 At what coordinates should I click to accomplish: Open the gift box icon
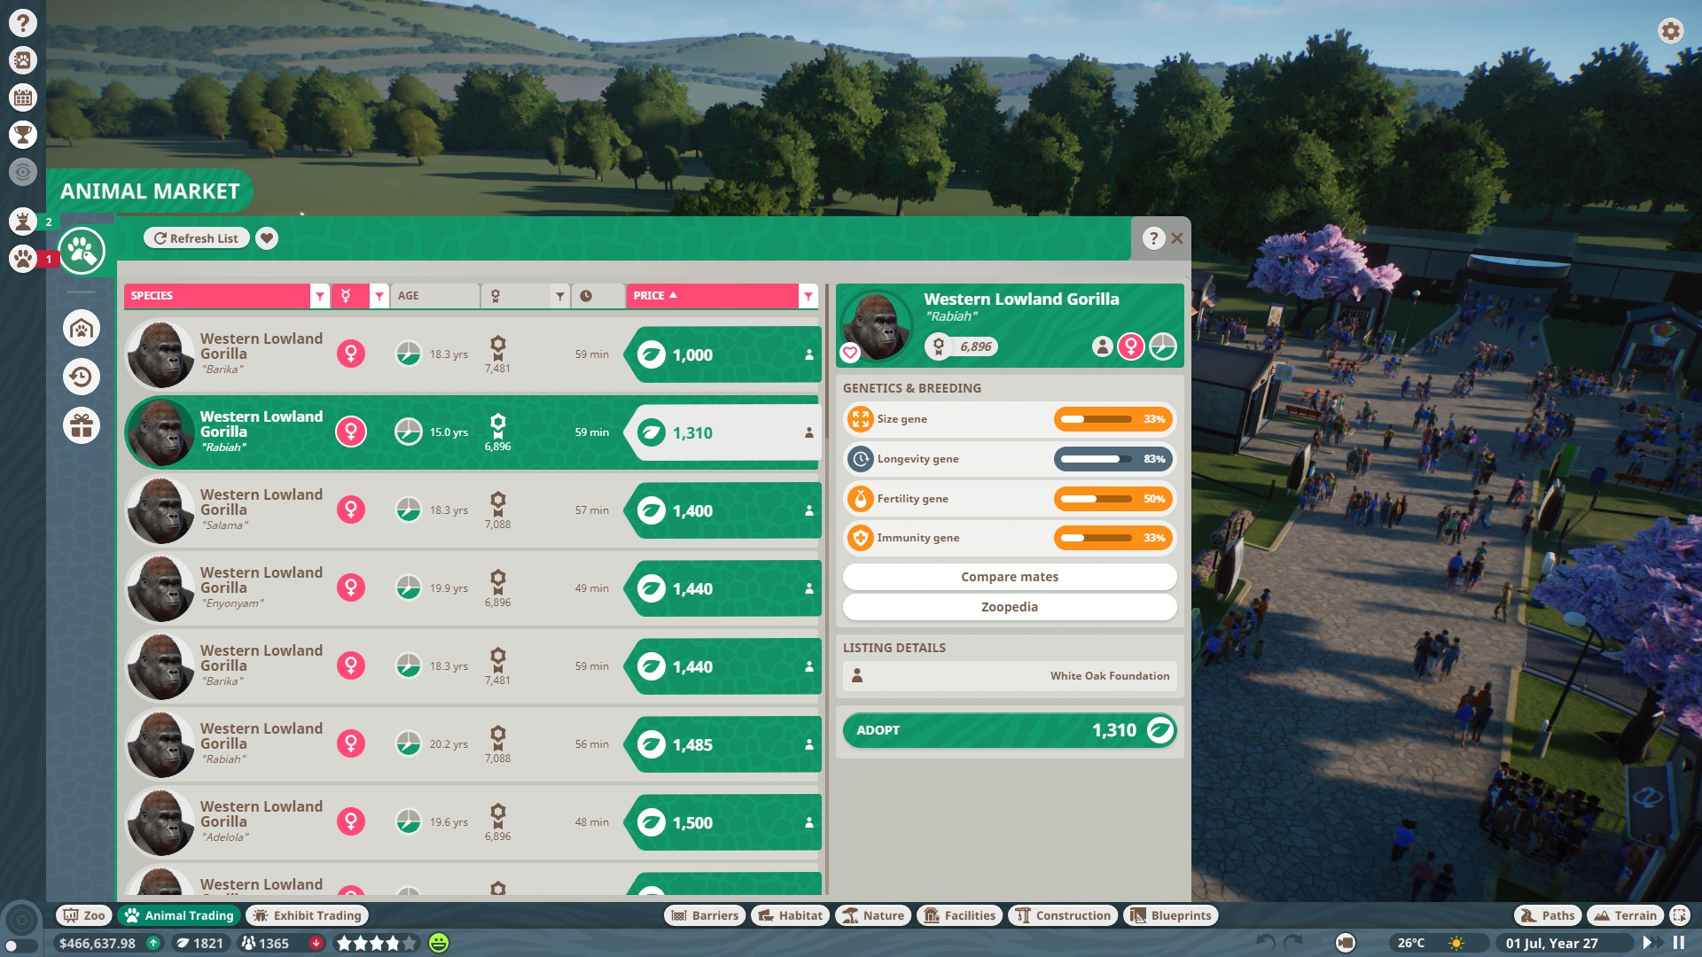(82, 426)
